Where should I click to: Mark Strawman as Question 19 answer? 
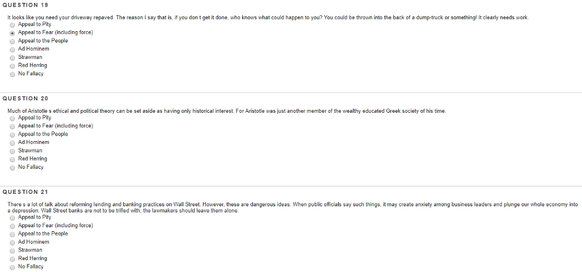[13, 57]
